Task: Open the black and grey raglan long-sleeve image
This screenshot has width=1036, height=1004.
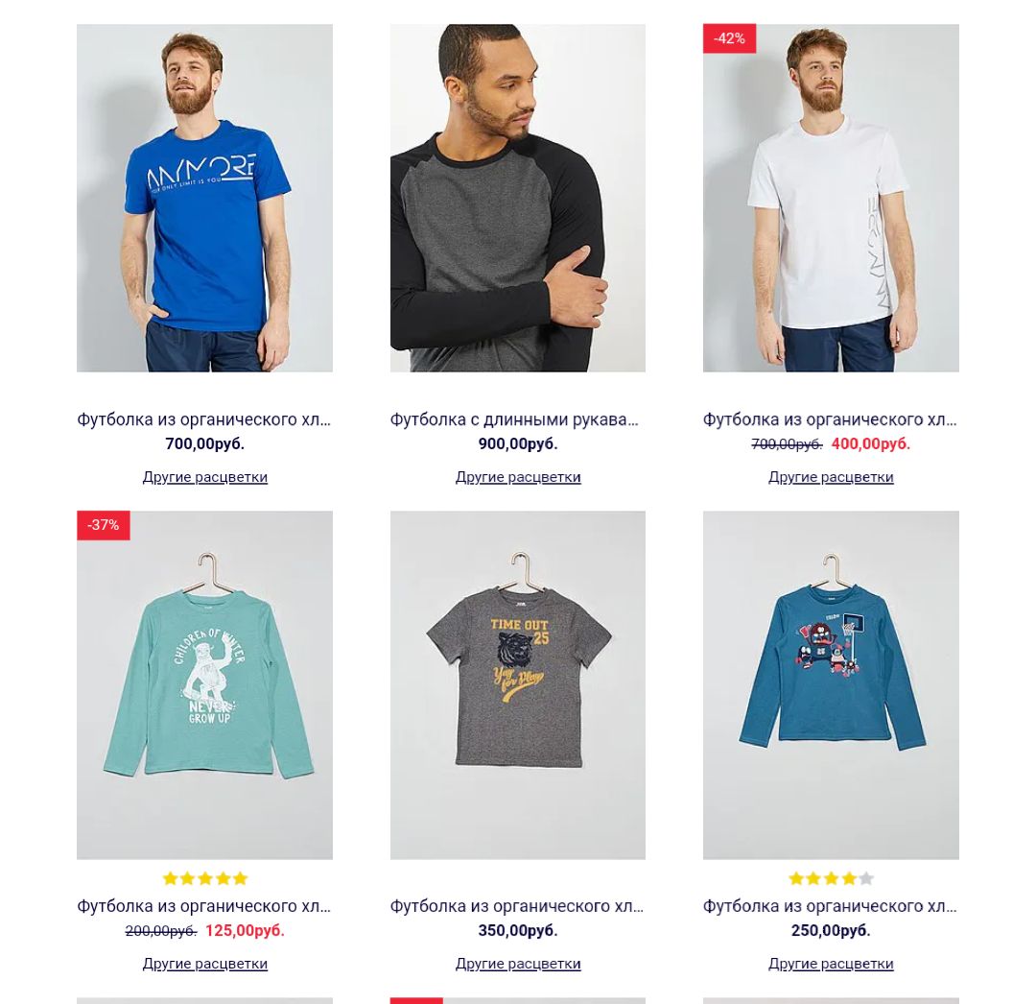Action: click(x=518, y=199)
